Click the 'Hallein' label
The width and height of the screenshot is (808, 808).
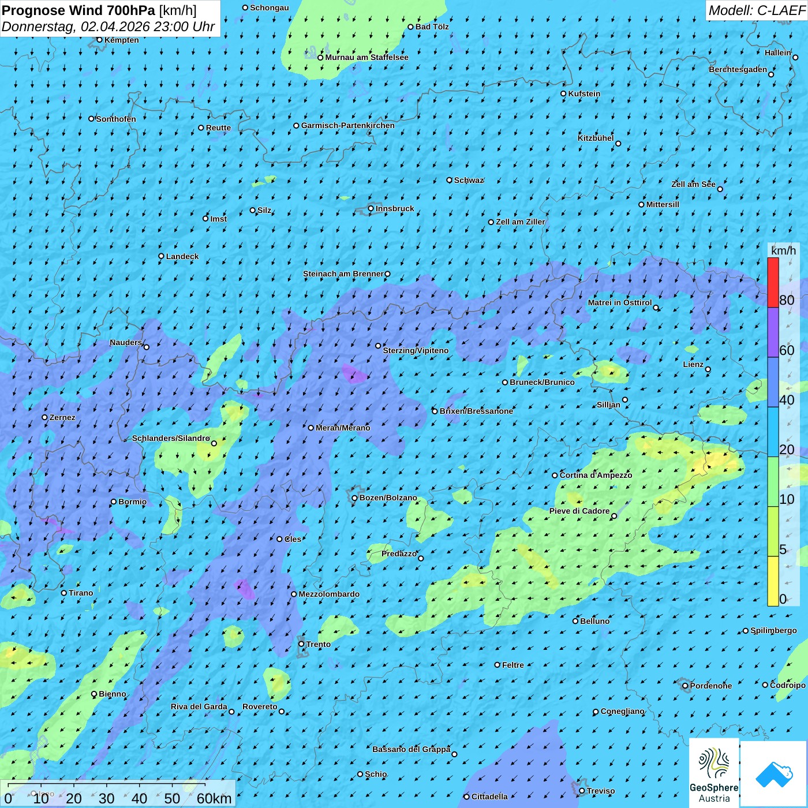(x=778, y=53)
